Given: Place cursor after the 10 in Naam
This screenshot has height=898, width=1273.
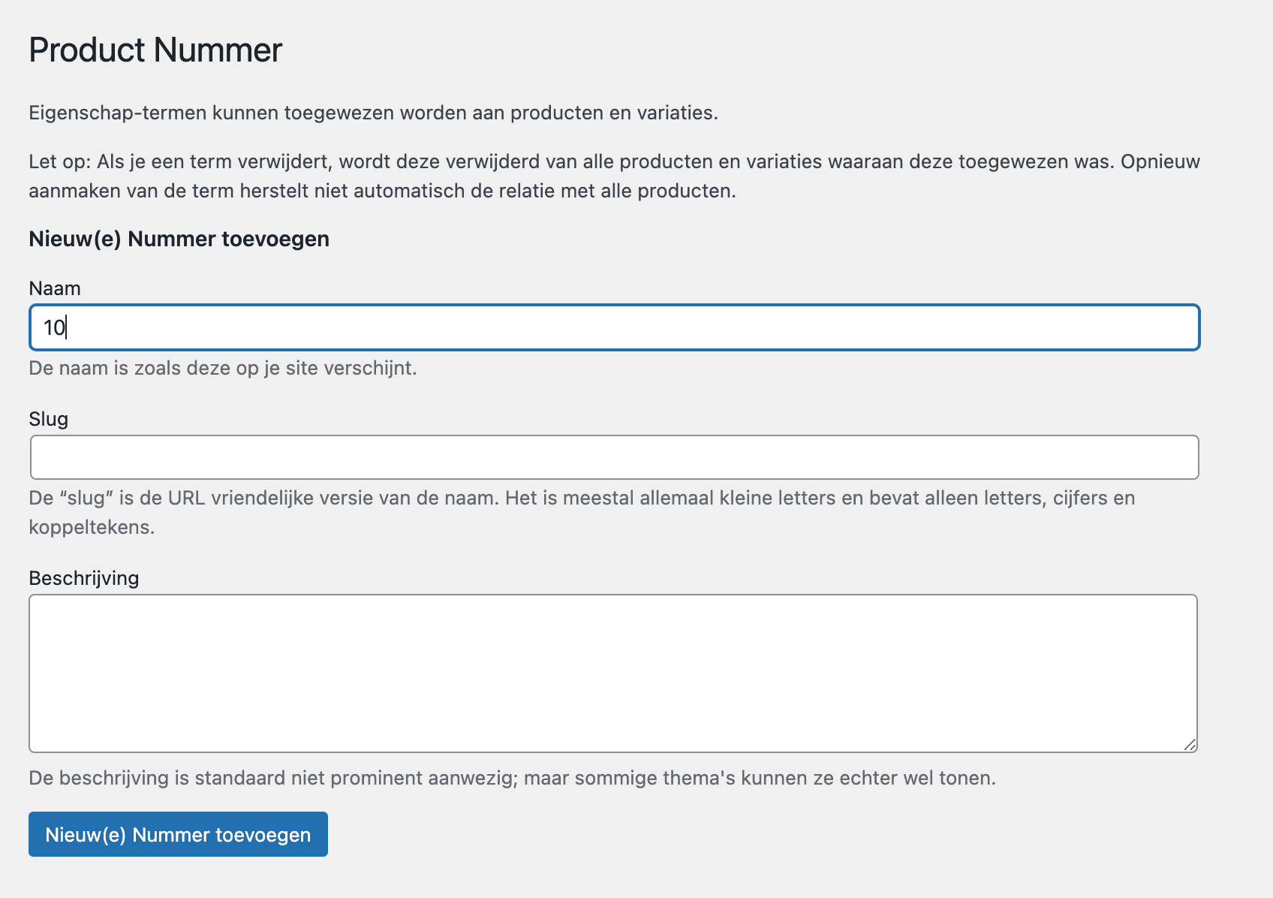Looking at the screenshot, I should click(x=67, y=327).
